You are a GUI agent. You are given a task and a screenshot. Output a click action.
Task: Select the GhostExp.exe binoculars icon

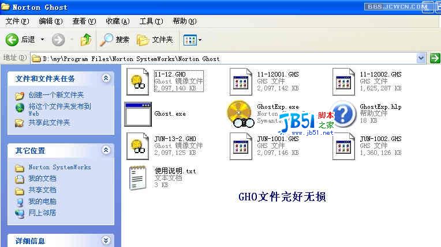(240, 114)
